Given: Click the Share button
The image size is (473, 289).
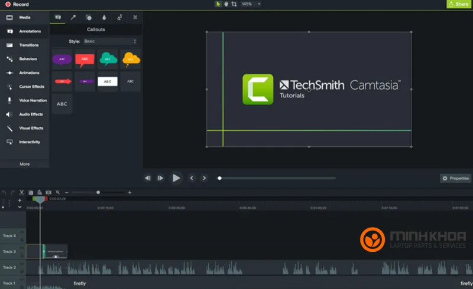Looking at the screenshot, I should tap(459, 4).
